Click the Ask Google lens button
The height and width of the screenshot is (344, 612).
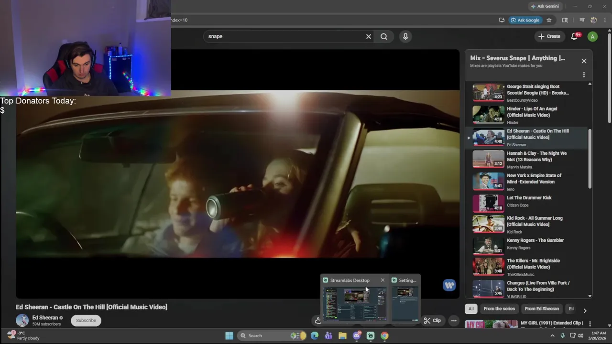click(x=525, y=20)
